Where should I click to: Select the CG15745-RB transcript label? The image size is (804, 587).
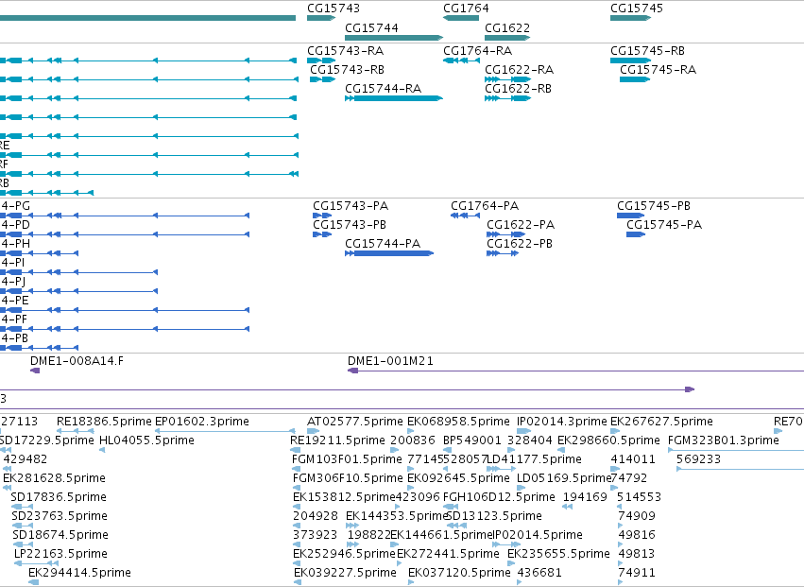click(x=647, y=51)
